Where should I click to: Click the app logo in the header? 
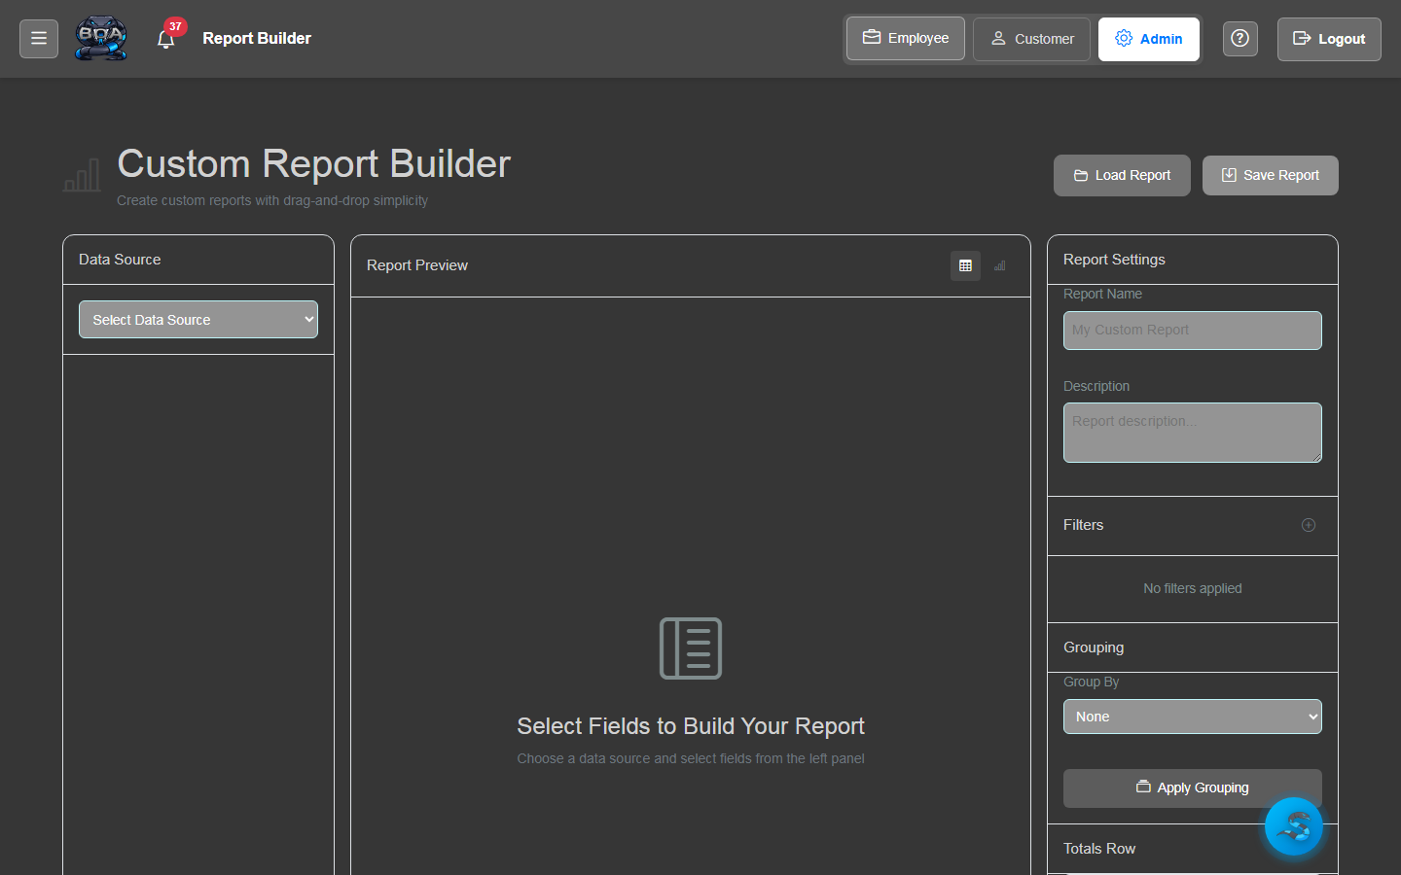pyautogui.click(x=100, y=38)
